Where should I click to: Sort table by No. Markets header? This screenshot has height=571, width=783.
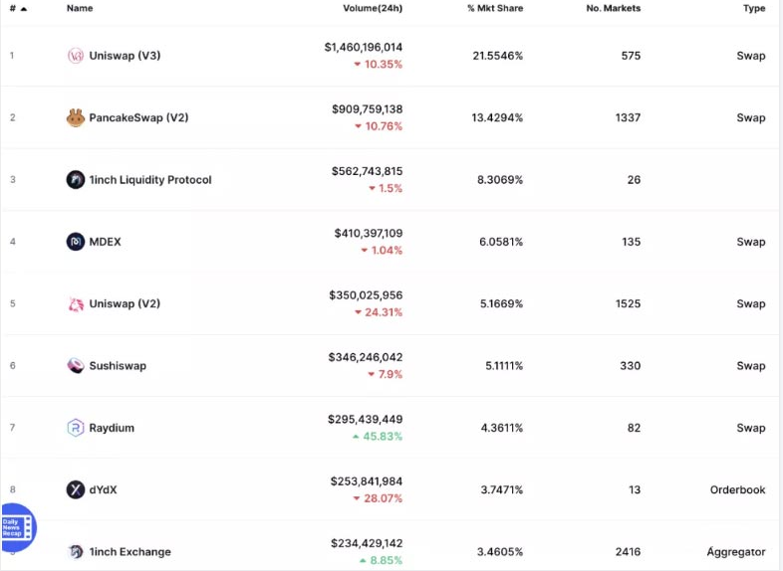614,8
